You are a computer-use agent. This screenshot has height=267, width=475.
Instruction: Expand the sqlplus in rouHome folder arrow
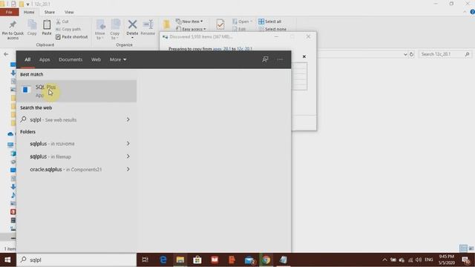tap(128, 143)
